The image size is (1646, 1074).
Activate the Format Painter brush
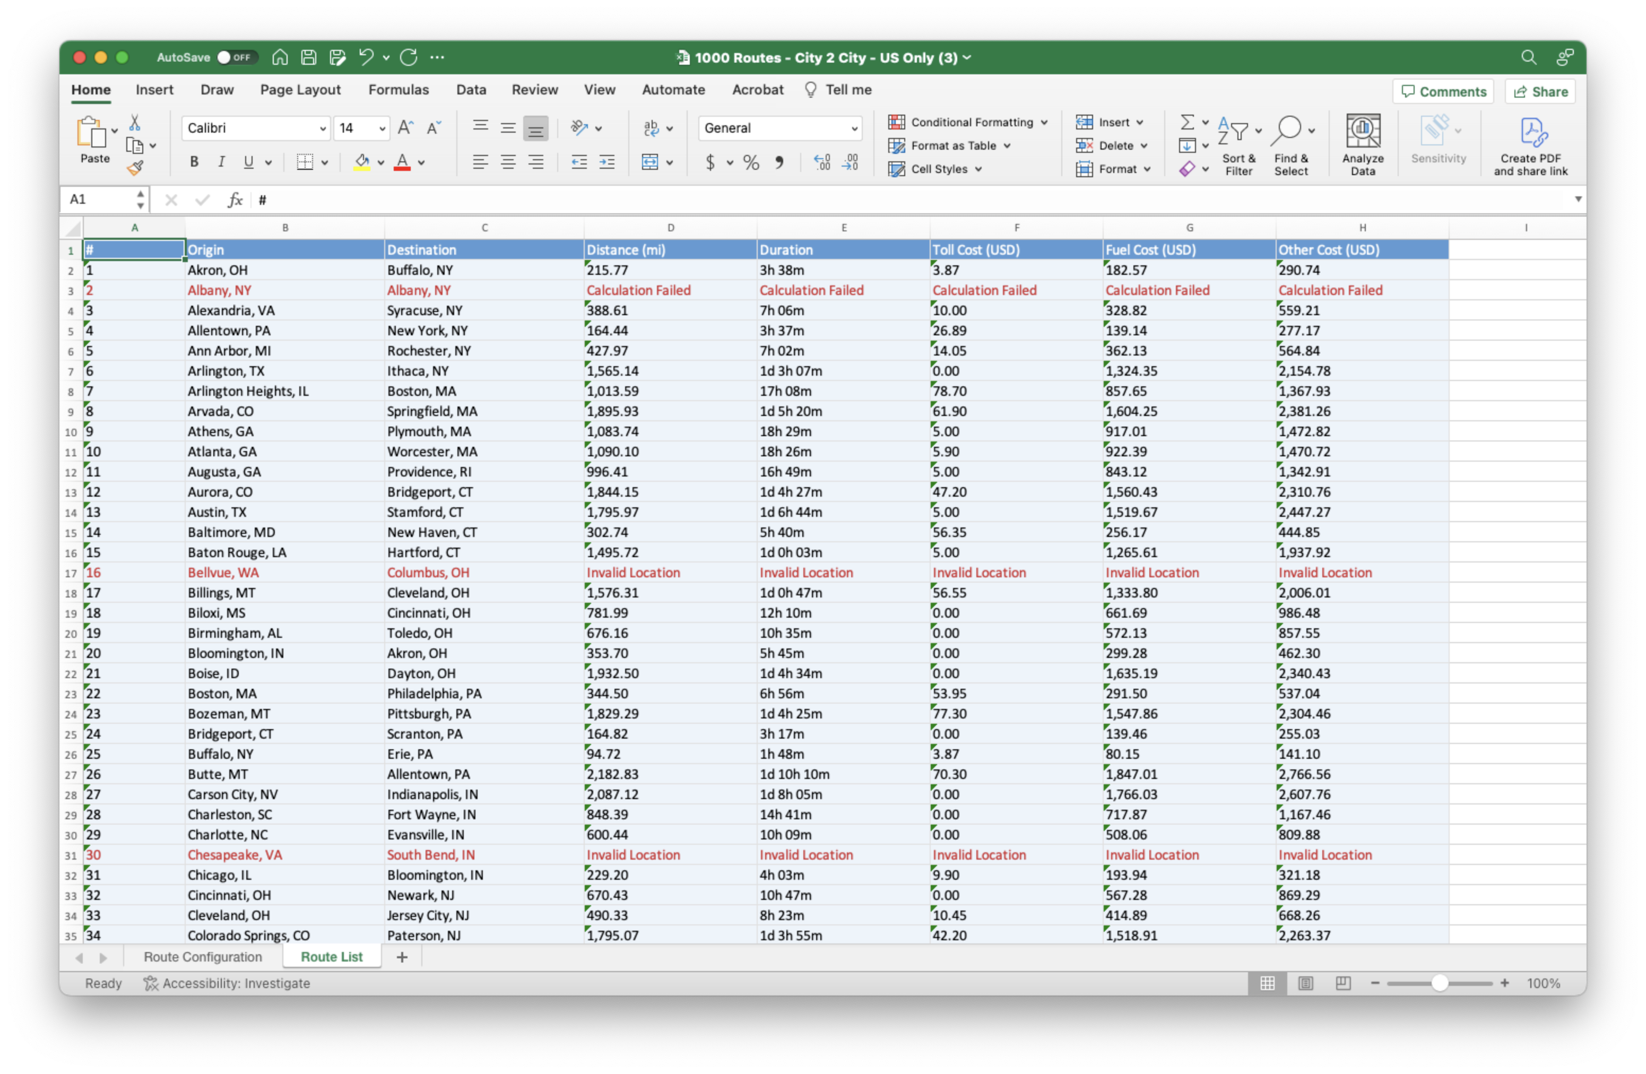coord(135,168)
